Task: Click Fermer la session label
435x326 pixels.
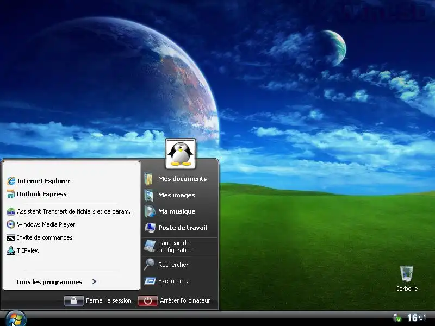Action: tap(108, 300)
